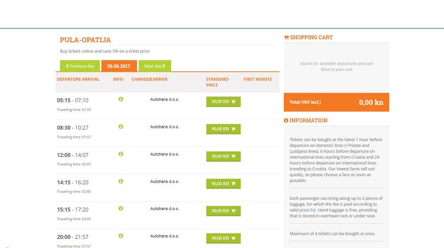Add 14:15 departure ticket to cart
Image resolution: width=444 pixels, height=248 pixels.
click(x=223, y=184)
